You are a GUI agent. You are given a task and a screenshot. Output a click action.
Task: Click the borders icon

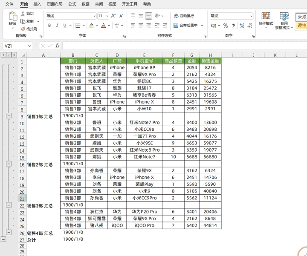tap(78, 26)
